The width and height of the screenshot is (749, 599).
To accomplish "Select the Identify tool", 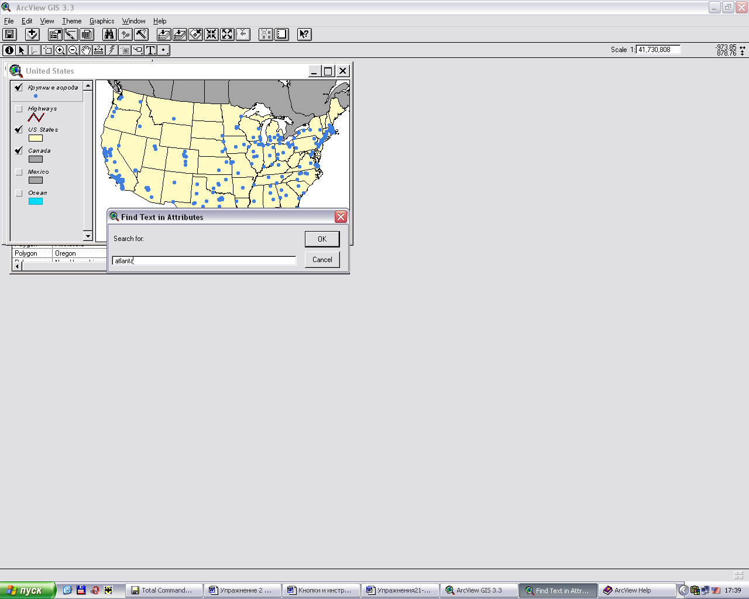I will coord(9,50).
